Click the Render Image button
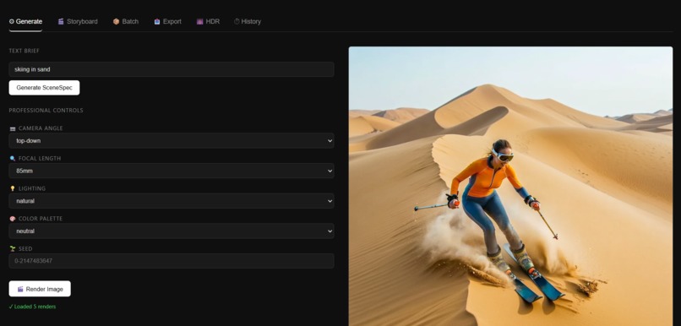Image resolution: width=681 pixels, height=326 pixels. click(x=40, y=289)
